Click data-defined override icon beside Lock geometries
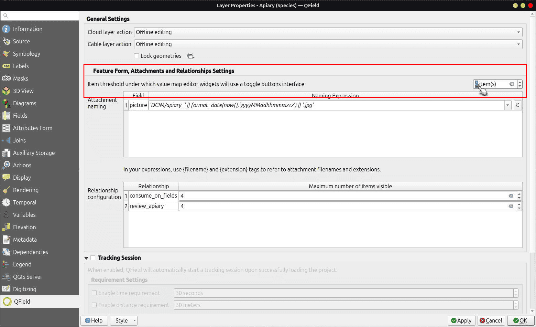 [x=190, y=56]
